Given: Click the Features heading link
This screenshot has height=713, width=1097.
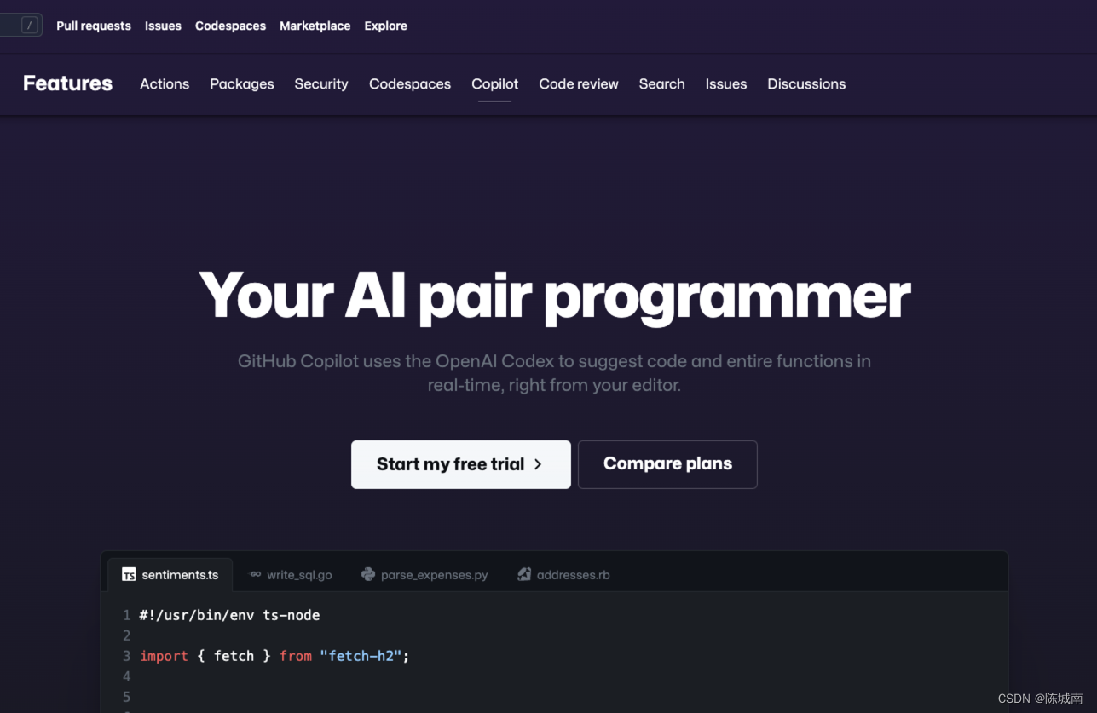Looking at the screenshot, I should (x=67, y=83).
